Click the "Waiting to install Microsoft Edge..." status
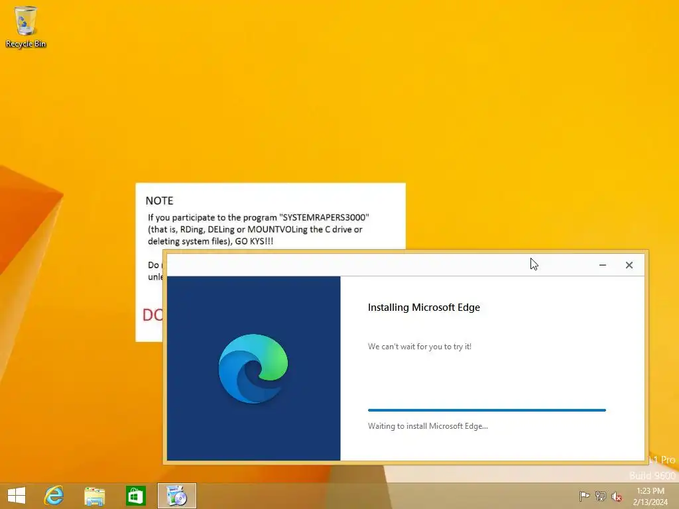 pyautogui.click(x=428, y=426)
